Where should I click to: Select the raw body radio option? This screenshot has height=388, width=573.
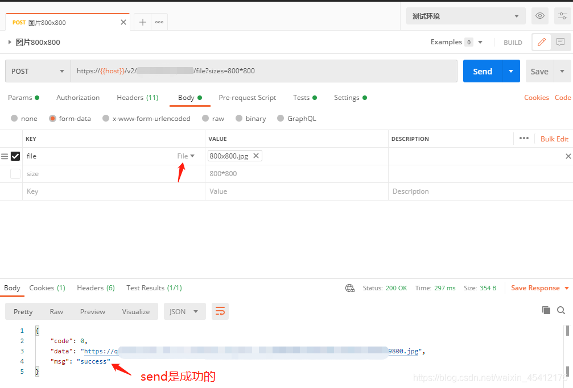tap(213, 119)
